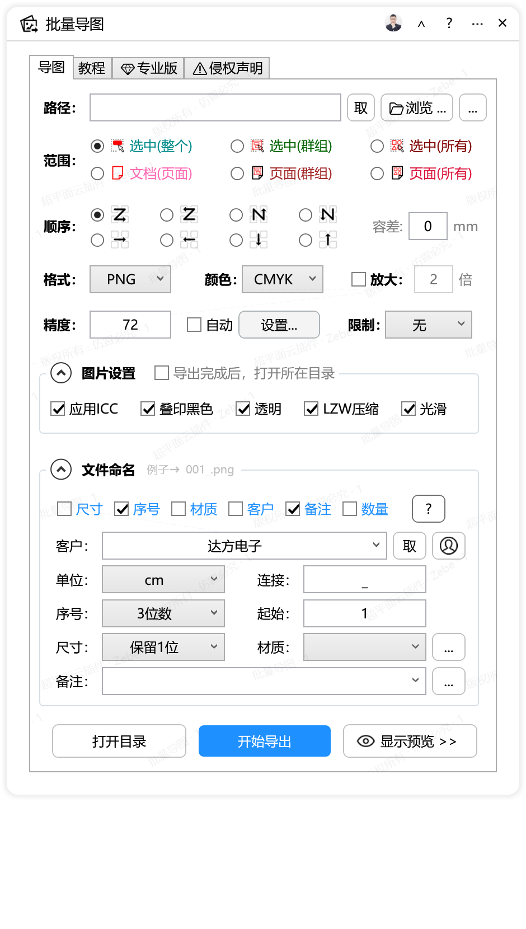Click the second N order icon
This screenshot has width=526, height=929.
328,214
